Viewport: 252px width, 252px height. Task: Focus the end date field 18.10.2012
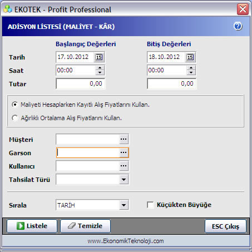pos(166,57)
